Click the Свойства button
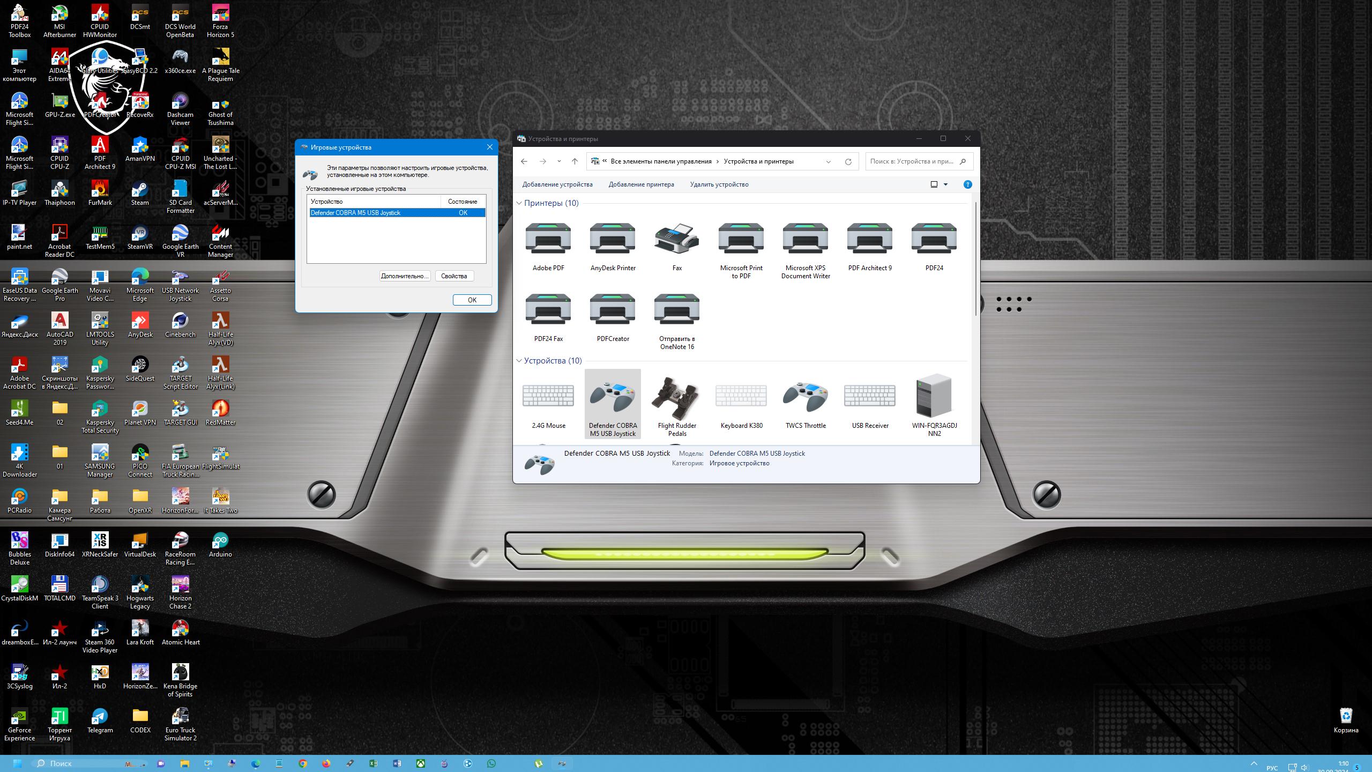 point(454,276)
